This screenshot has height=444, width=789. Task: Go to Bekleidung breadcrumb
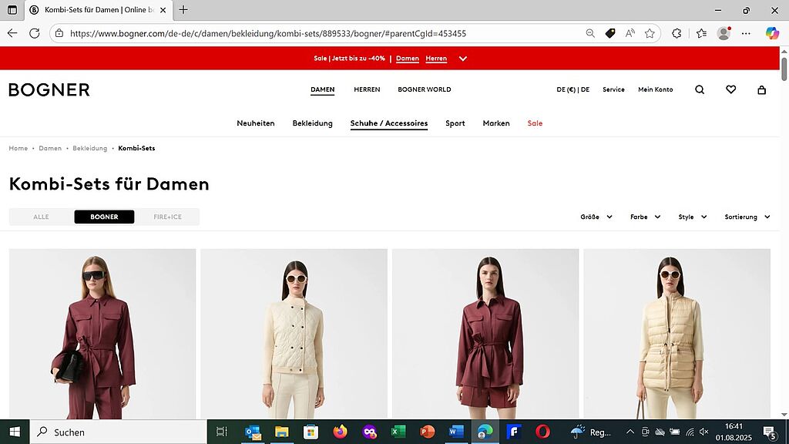pyautogui.click(x=89, y=148)
